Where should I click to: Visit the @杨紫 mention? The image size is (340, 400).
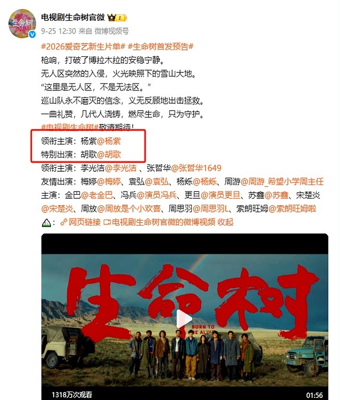(x=109, y=141)
